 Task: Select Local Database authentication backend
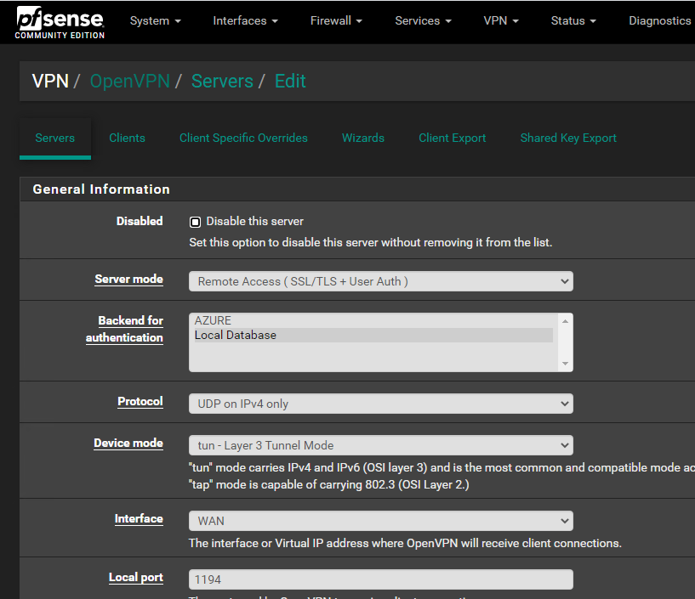pos(236,335)
